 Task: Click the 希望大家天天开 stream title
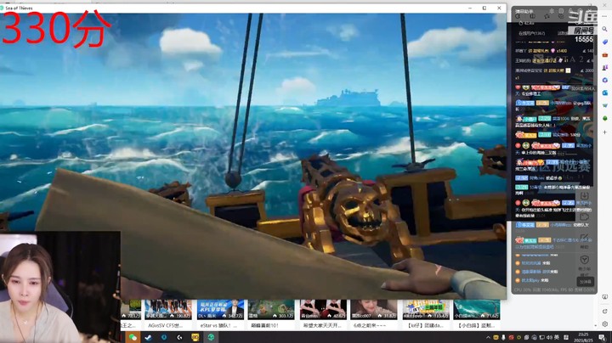(x=322, y=325)
